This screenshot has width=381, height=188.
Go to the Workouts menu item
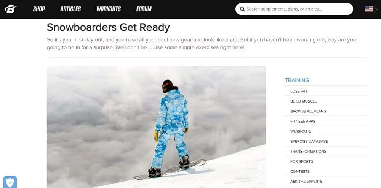pos(109,9)
